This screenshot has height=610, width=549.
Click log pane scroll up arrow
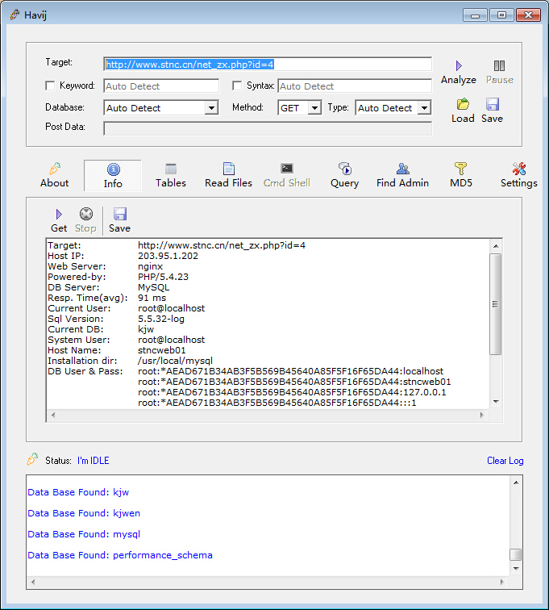[x=516, y=483]
